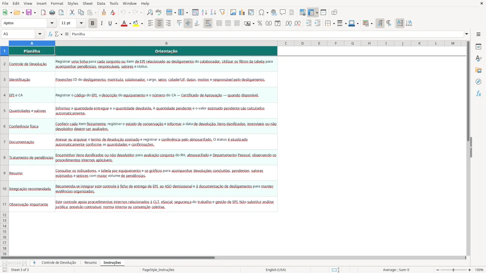Select row 5 header
Screen dimensions: 486x273
point(4,110)
